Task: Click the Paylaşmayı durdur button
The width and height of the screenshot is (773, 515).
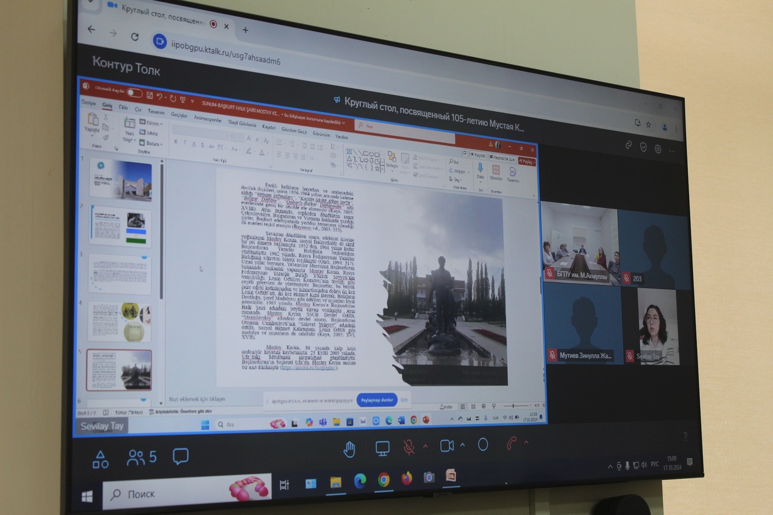Action: (376, 400)
